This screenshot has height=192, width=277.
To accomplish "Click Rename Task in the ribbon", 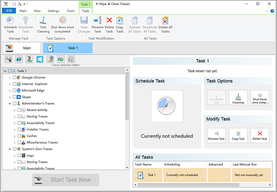I will (x=97, y=25).
